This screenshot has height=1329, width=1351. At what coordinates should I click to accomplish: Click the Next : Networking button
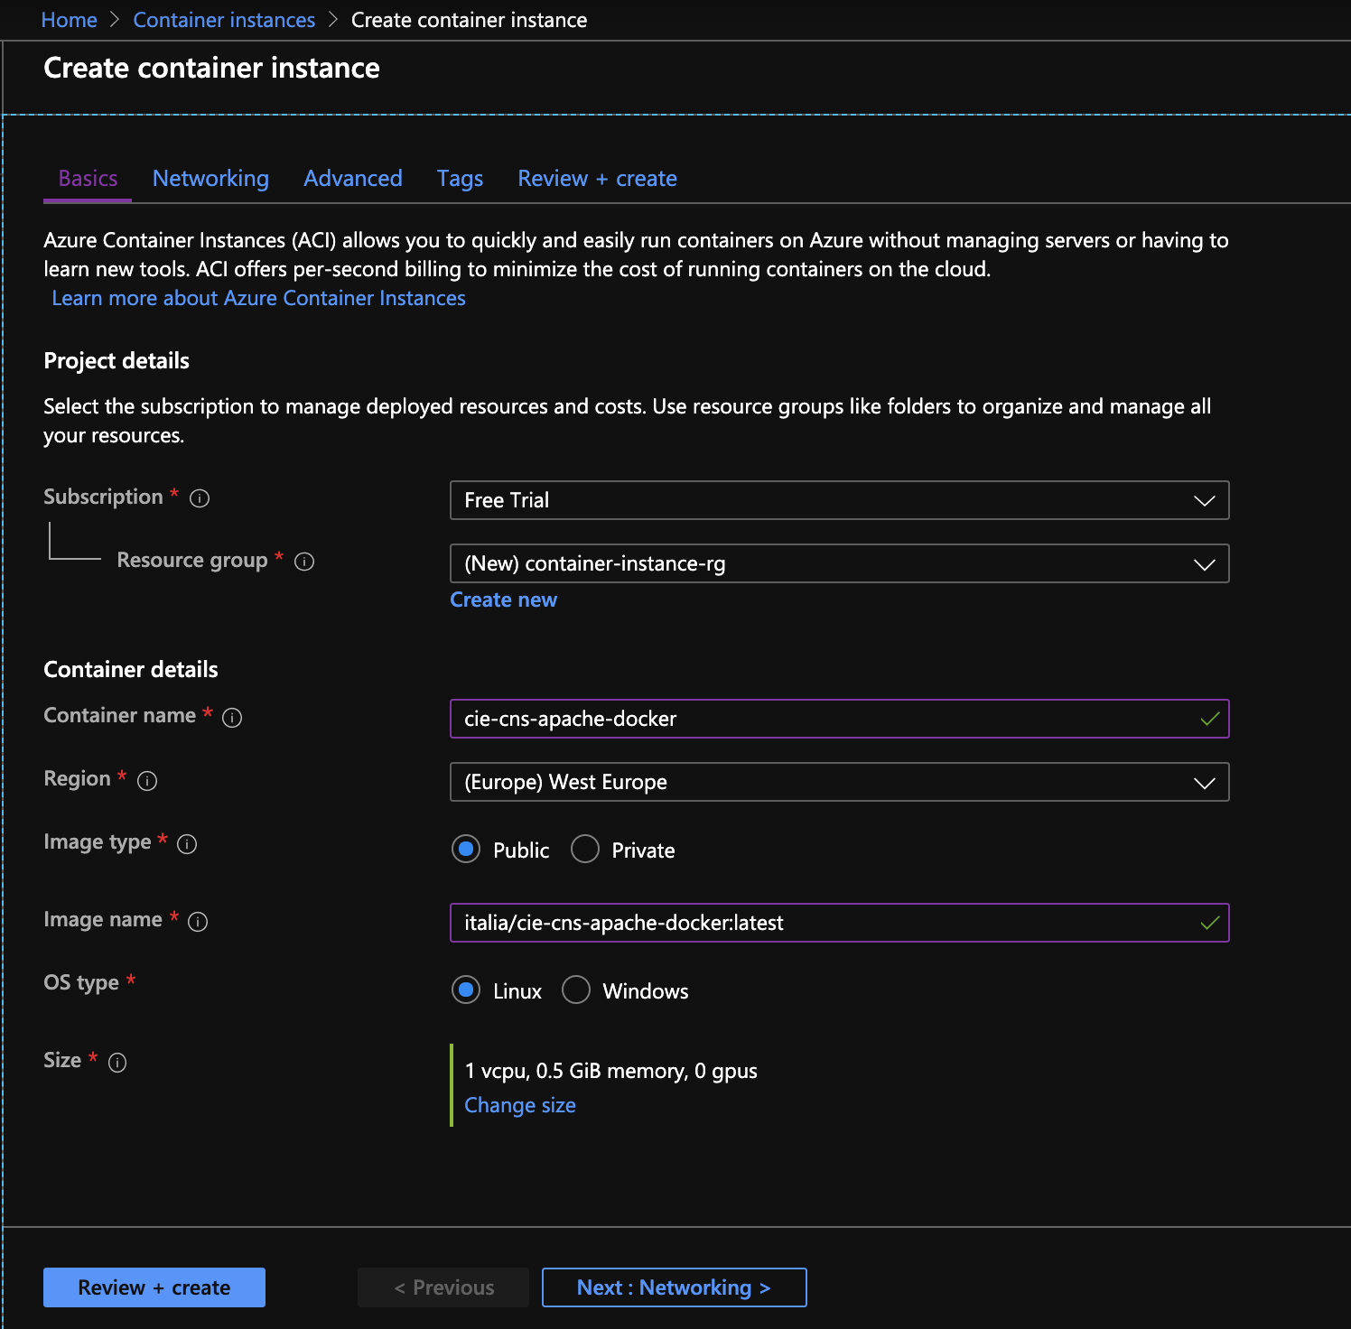674,1287
